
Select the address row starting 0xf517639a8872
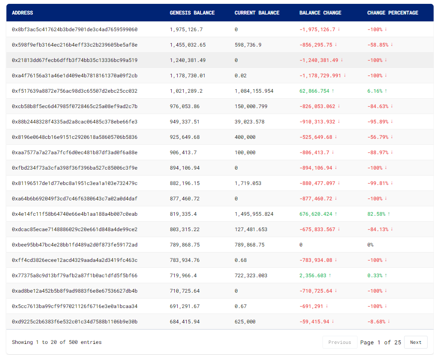pyautogui.click(x=74, y=91)
